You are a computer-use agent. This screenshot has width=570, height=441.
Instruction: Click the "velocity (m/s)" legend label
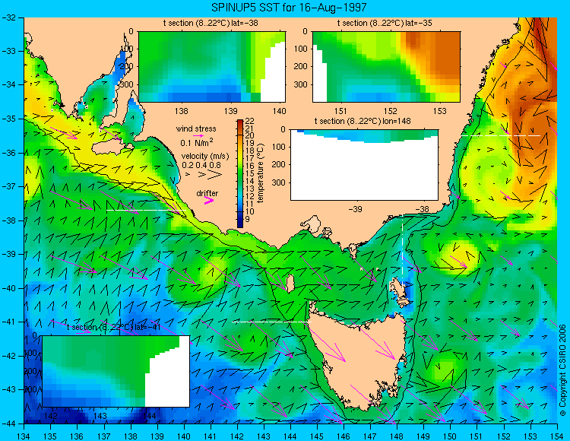[205, 157]
